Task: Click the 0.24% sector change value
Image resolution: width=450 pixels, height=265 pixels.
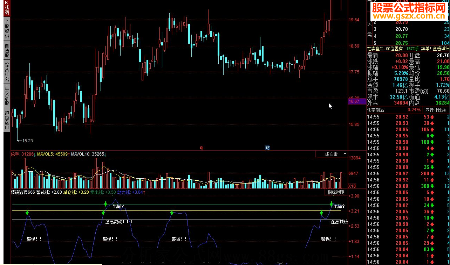Action: (414, 110)
